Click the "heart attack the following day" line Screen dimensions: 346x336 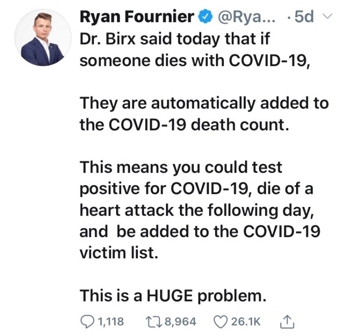coord(196,210)
